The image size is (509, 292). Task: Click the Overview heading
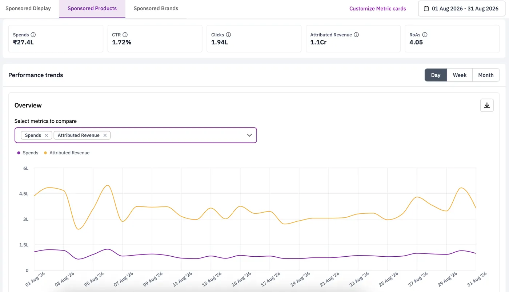click(28, 105)
